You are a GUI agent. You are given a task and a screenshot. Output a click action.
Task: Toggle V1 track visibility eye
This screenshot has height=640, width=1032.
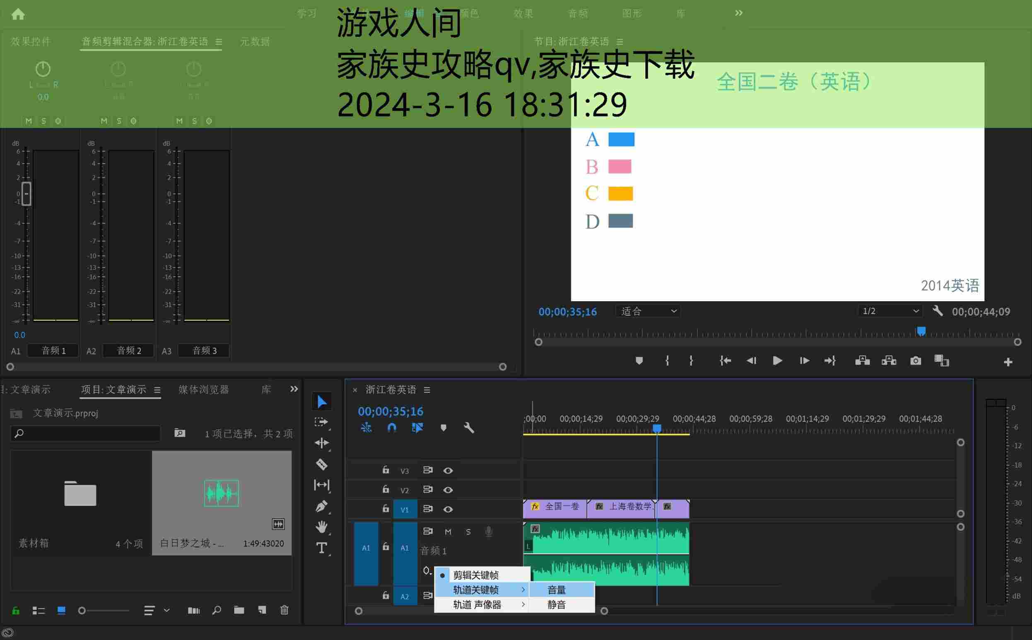448,509
